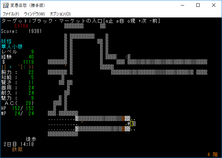The height and width of the screenshot is (158, 222).
Task: Click the 華人小娘 class label
Action: [12, 47]
